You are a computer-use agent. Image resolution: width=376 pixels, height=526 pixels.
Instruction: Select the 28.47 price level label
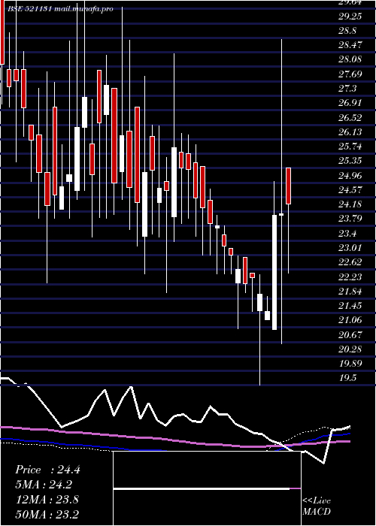point(350,45)
